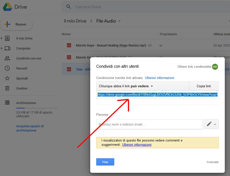This screenshot has height=176, width=230.
Task: Open Ulteriori informazioni link in yellow notice
Action: [137, 145]
